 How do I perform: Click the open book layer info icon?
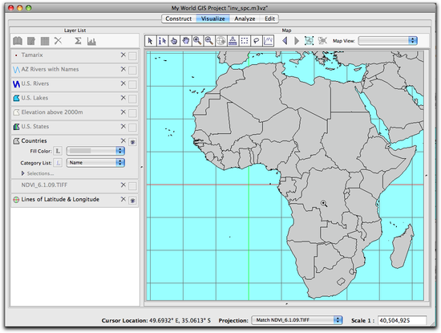click(18, 41)
